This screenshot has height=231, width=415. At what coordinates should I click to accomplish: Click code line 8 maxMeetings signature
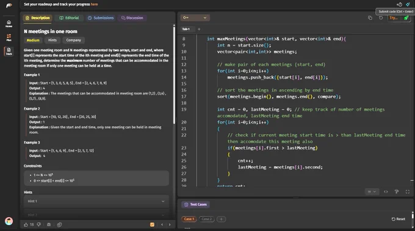[x=276, y=39]
